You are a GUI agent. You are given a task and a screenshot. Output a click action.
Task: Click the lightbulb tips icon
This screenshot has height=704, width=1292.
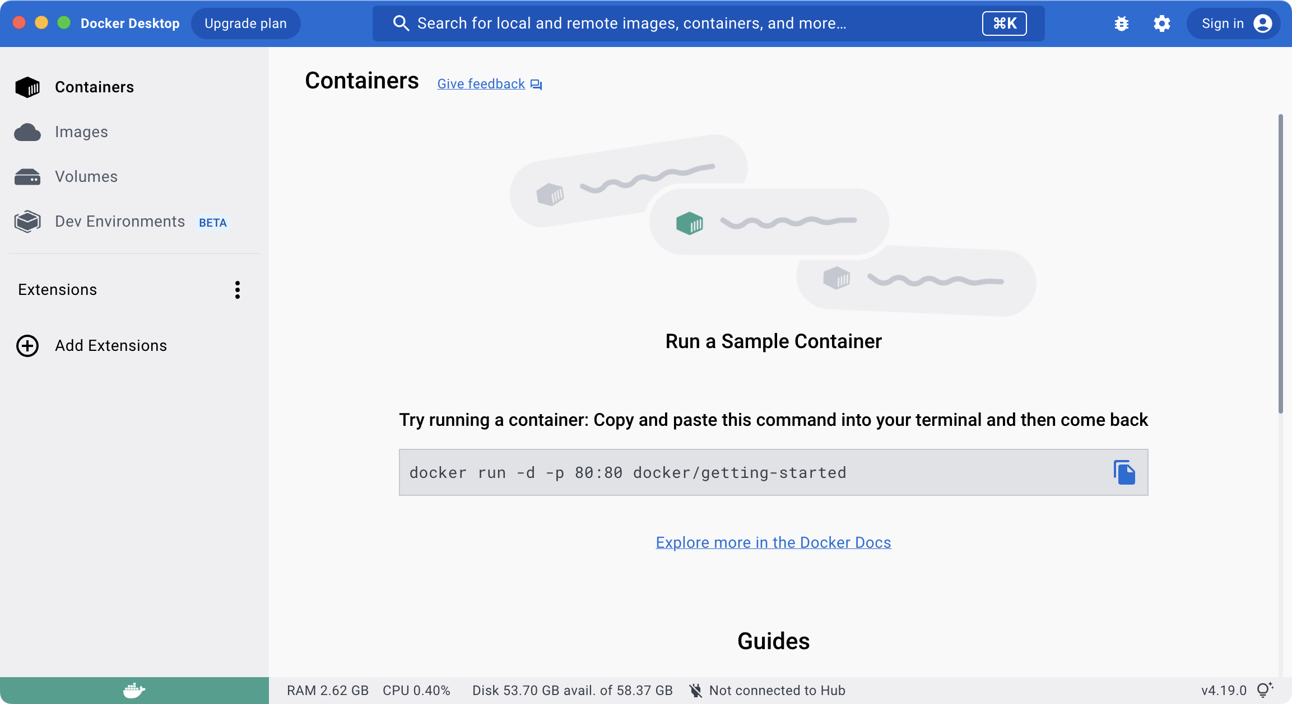click(1265, 690)
